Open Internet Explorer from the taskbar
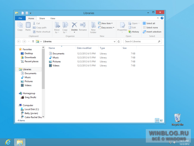The image size is (194, 146). 8,142
